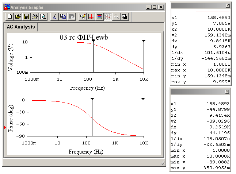Click the black-and-white reverse colors icon
236x174 pixels.
(x=125, y=16)
